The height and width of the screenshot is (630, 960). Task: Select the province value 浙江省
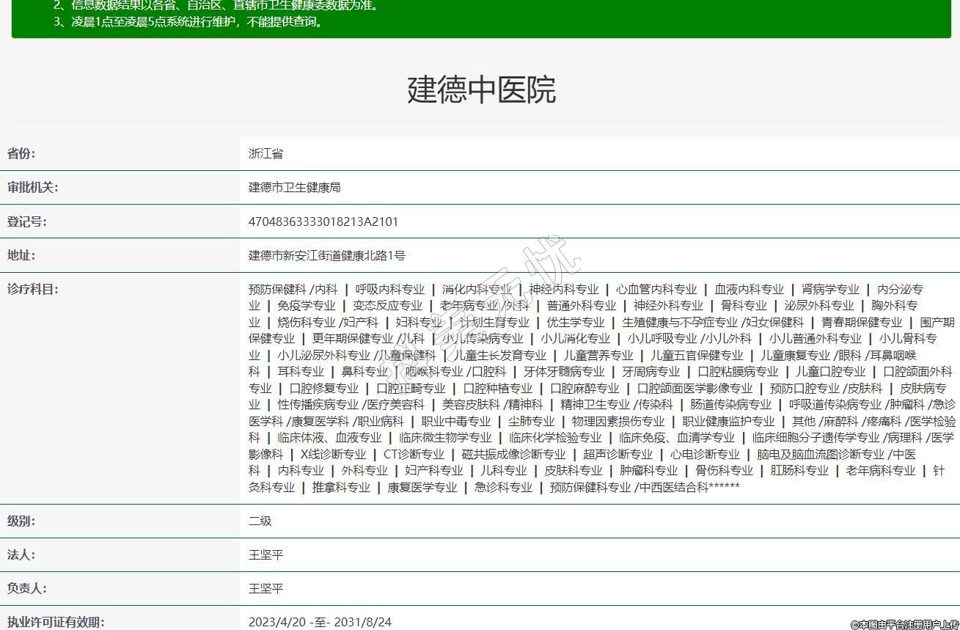pos(265,153)
